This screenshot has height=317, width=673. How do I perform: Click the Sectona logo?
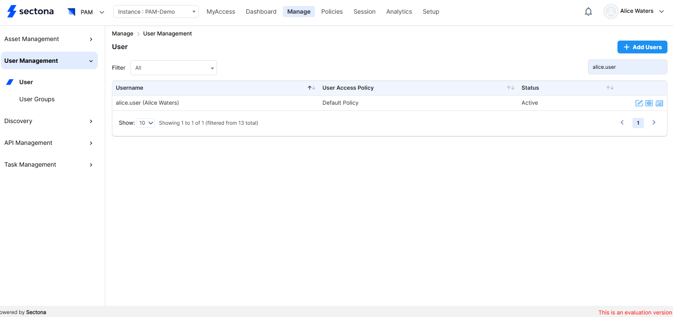click(30, 12)
